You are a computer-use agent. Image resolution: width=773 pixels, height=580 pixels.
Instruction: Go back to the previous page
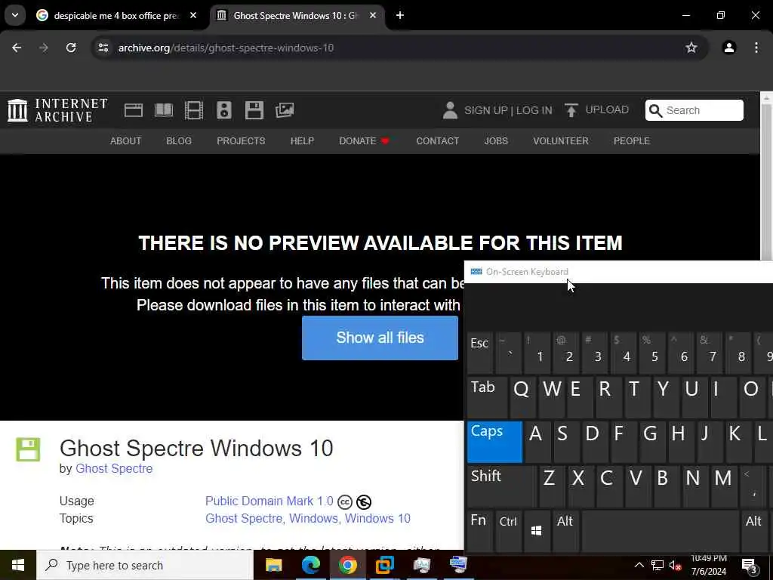pos(17,48)
